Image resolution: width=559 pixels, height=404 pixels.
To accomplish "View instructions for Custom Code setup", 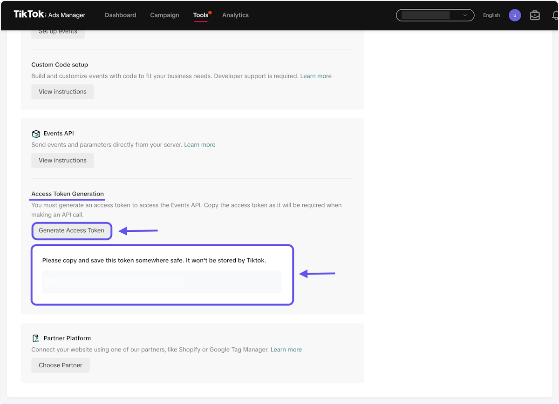I will [x=62, y=92].
